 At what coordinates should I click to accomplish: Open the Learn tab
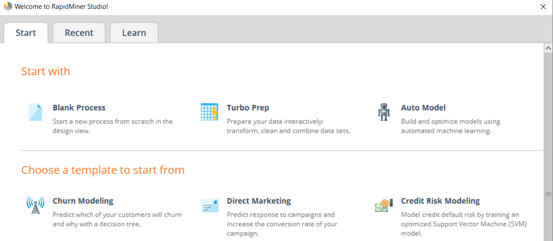pos(134,33)
